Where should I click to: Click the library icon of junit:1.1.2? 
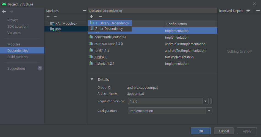[91, 50]
